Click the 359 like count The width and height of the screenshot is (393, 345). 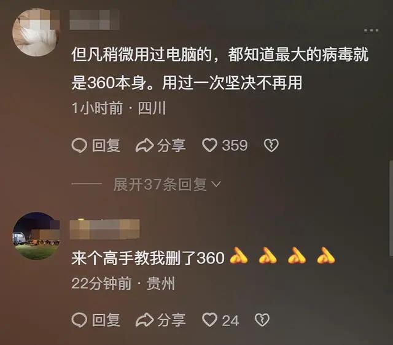pyautogui.click(x=235, y=145)
